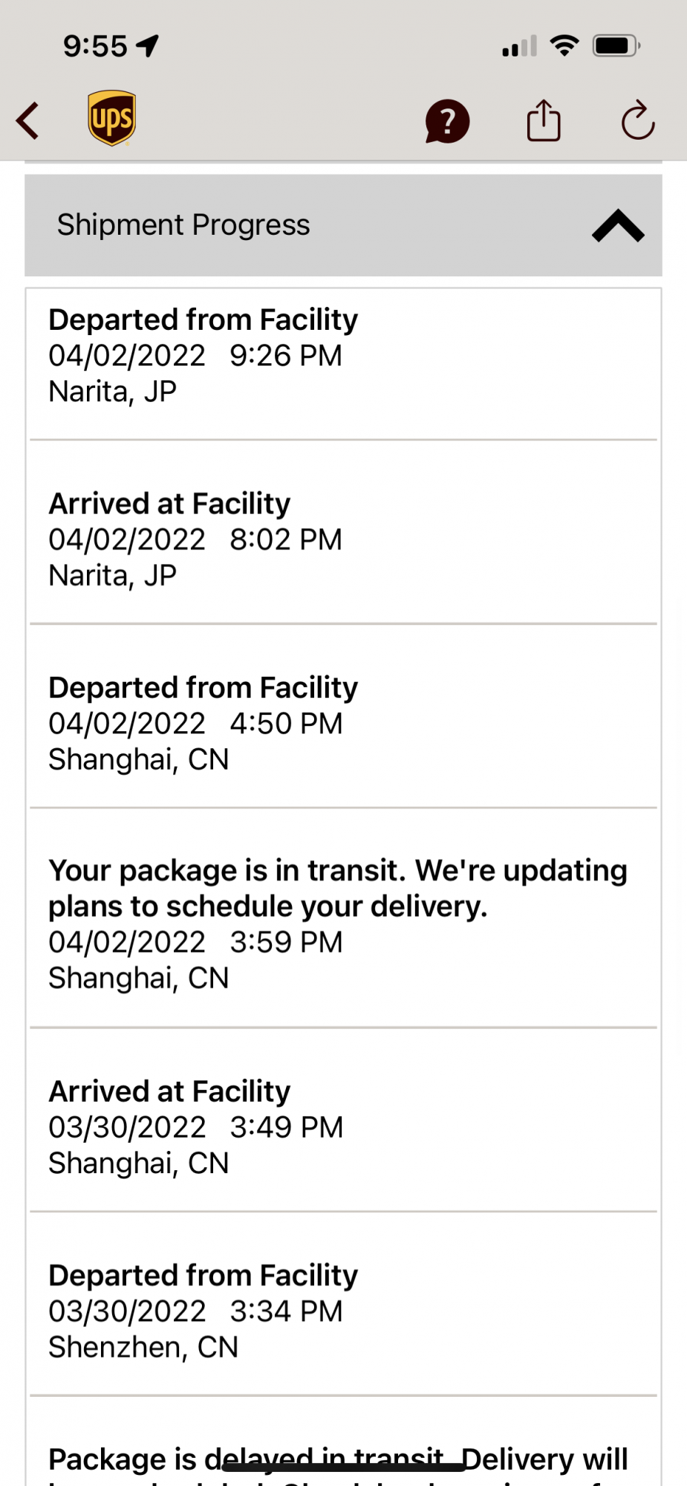Tap the cellular signal bars indicator
687x1486 pixels.
(519, 46)
